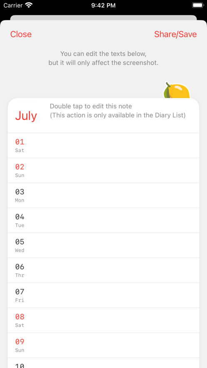
Task: Select the 03 Mon diary entry
Action: [103, 195]
